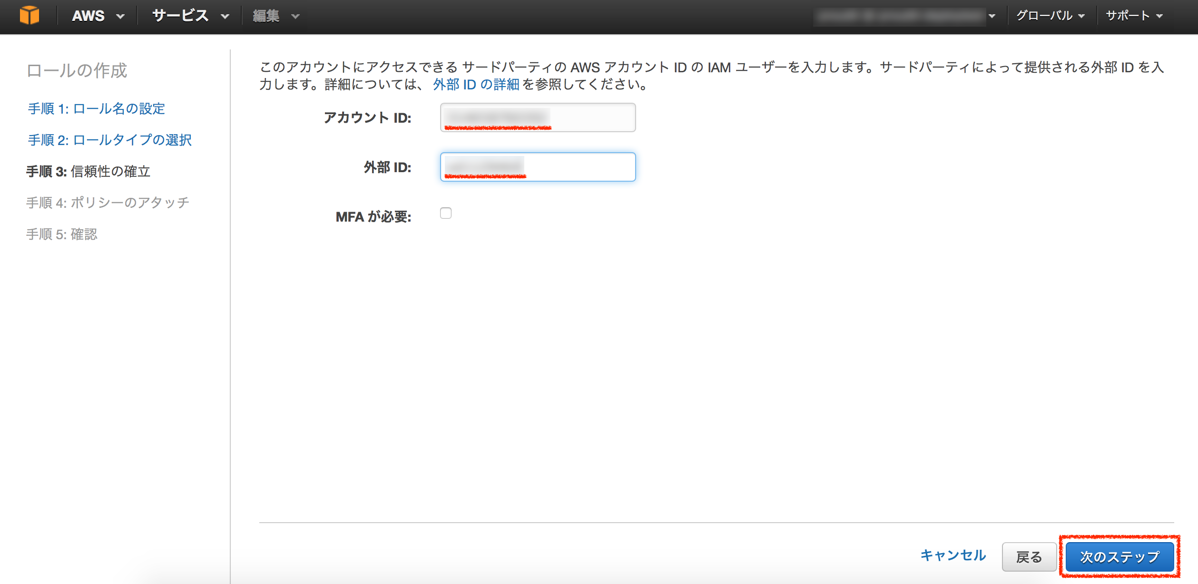Open the AWS menu in the top bar
Viewport: 1198px width, 584px height.
[88, 16]
